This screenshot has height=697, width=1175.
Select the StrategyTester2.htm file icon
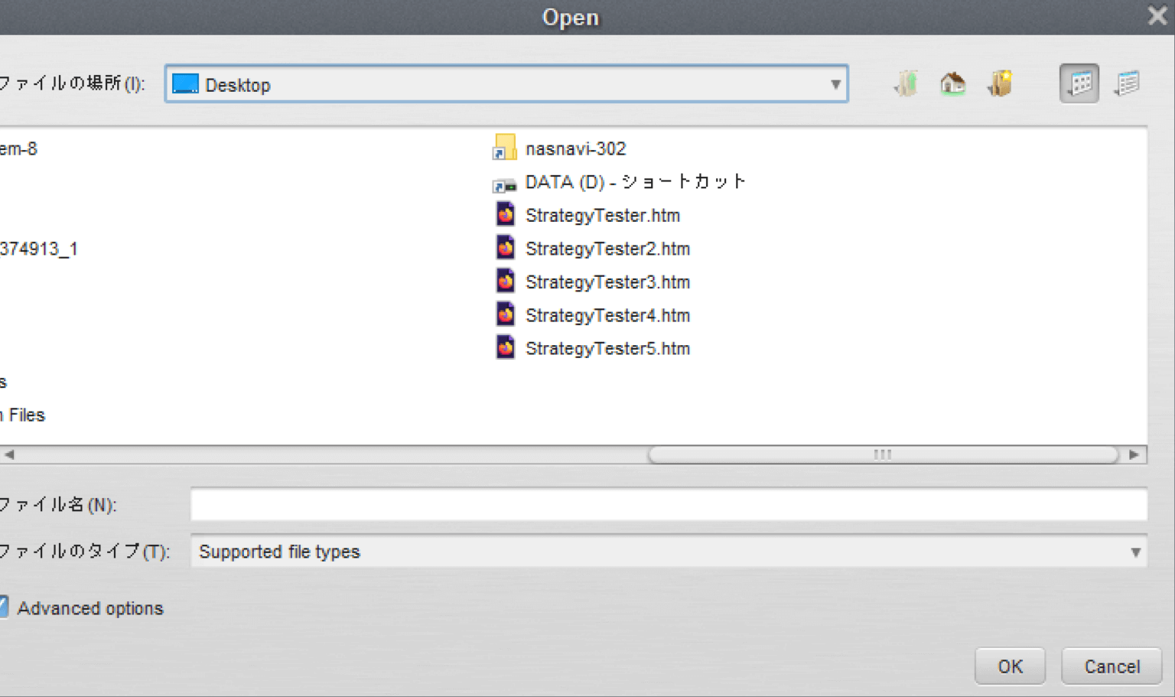coord(505,248)
